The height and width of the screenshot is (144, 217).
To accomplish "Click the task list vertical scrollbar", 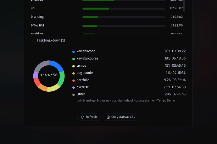I will [184, 6].
